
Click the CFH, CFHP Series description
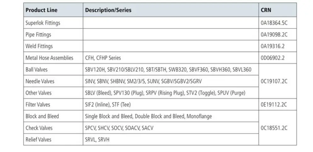pos(103,58)
